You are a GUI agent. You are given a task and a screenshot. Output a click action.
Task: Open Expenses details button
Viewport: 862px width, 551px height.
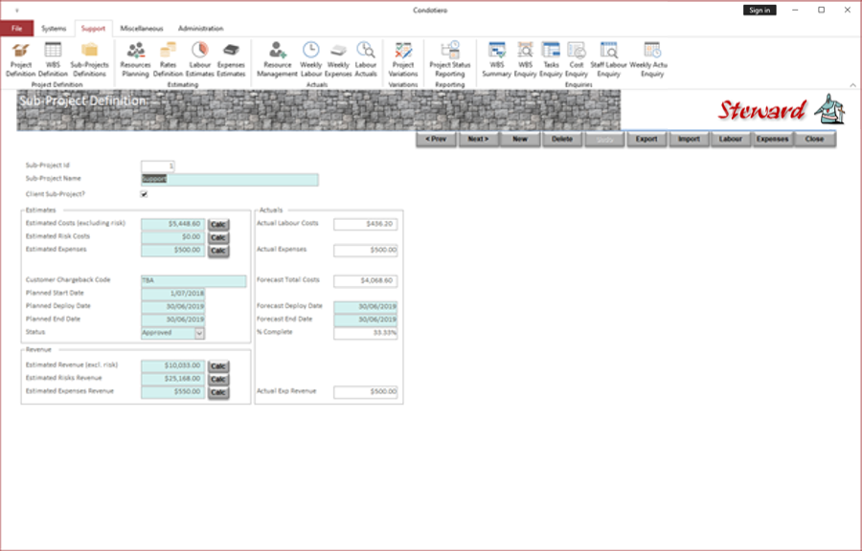pos(772,140)
